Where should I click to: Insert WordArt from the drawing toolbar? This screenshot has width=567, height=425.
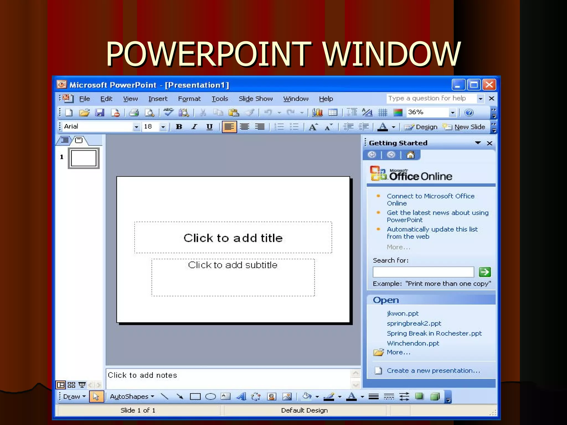tap(241, 397)
